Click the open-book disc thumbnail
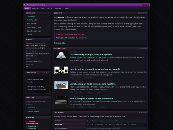 [x=61, y=56]
